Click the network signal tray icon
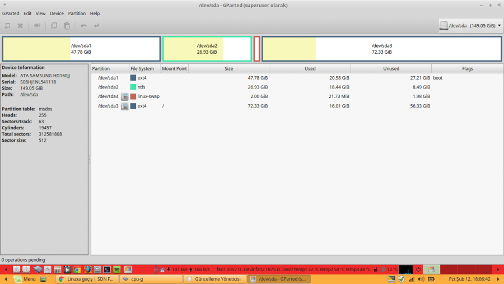The image size is (504, 284). (x=411, y=279)
